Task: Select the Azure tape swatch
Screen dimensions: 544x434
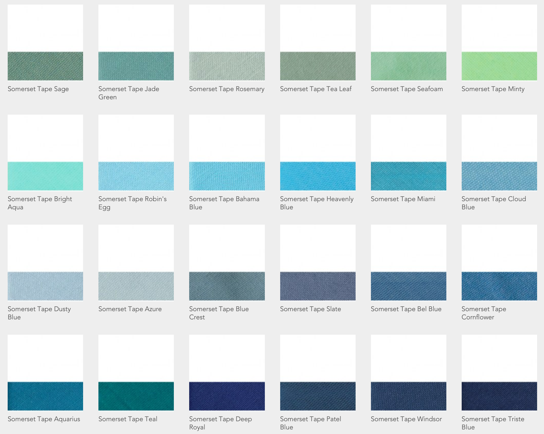Action: [x=136, y=286]
